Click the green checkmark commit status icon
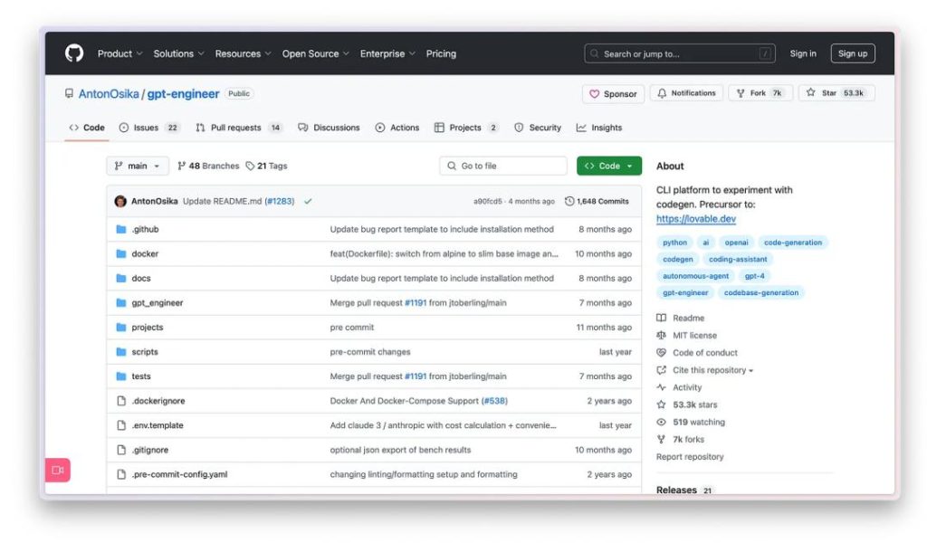This screenshot has width=927, height=543. pyautogui.click(x=308, y=201)
